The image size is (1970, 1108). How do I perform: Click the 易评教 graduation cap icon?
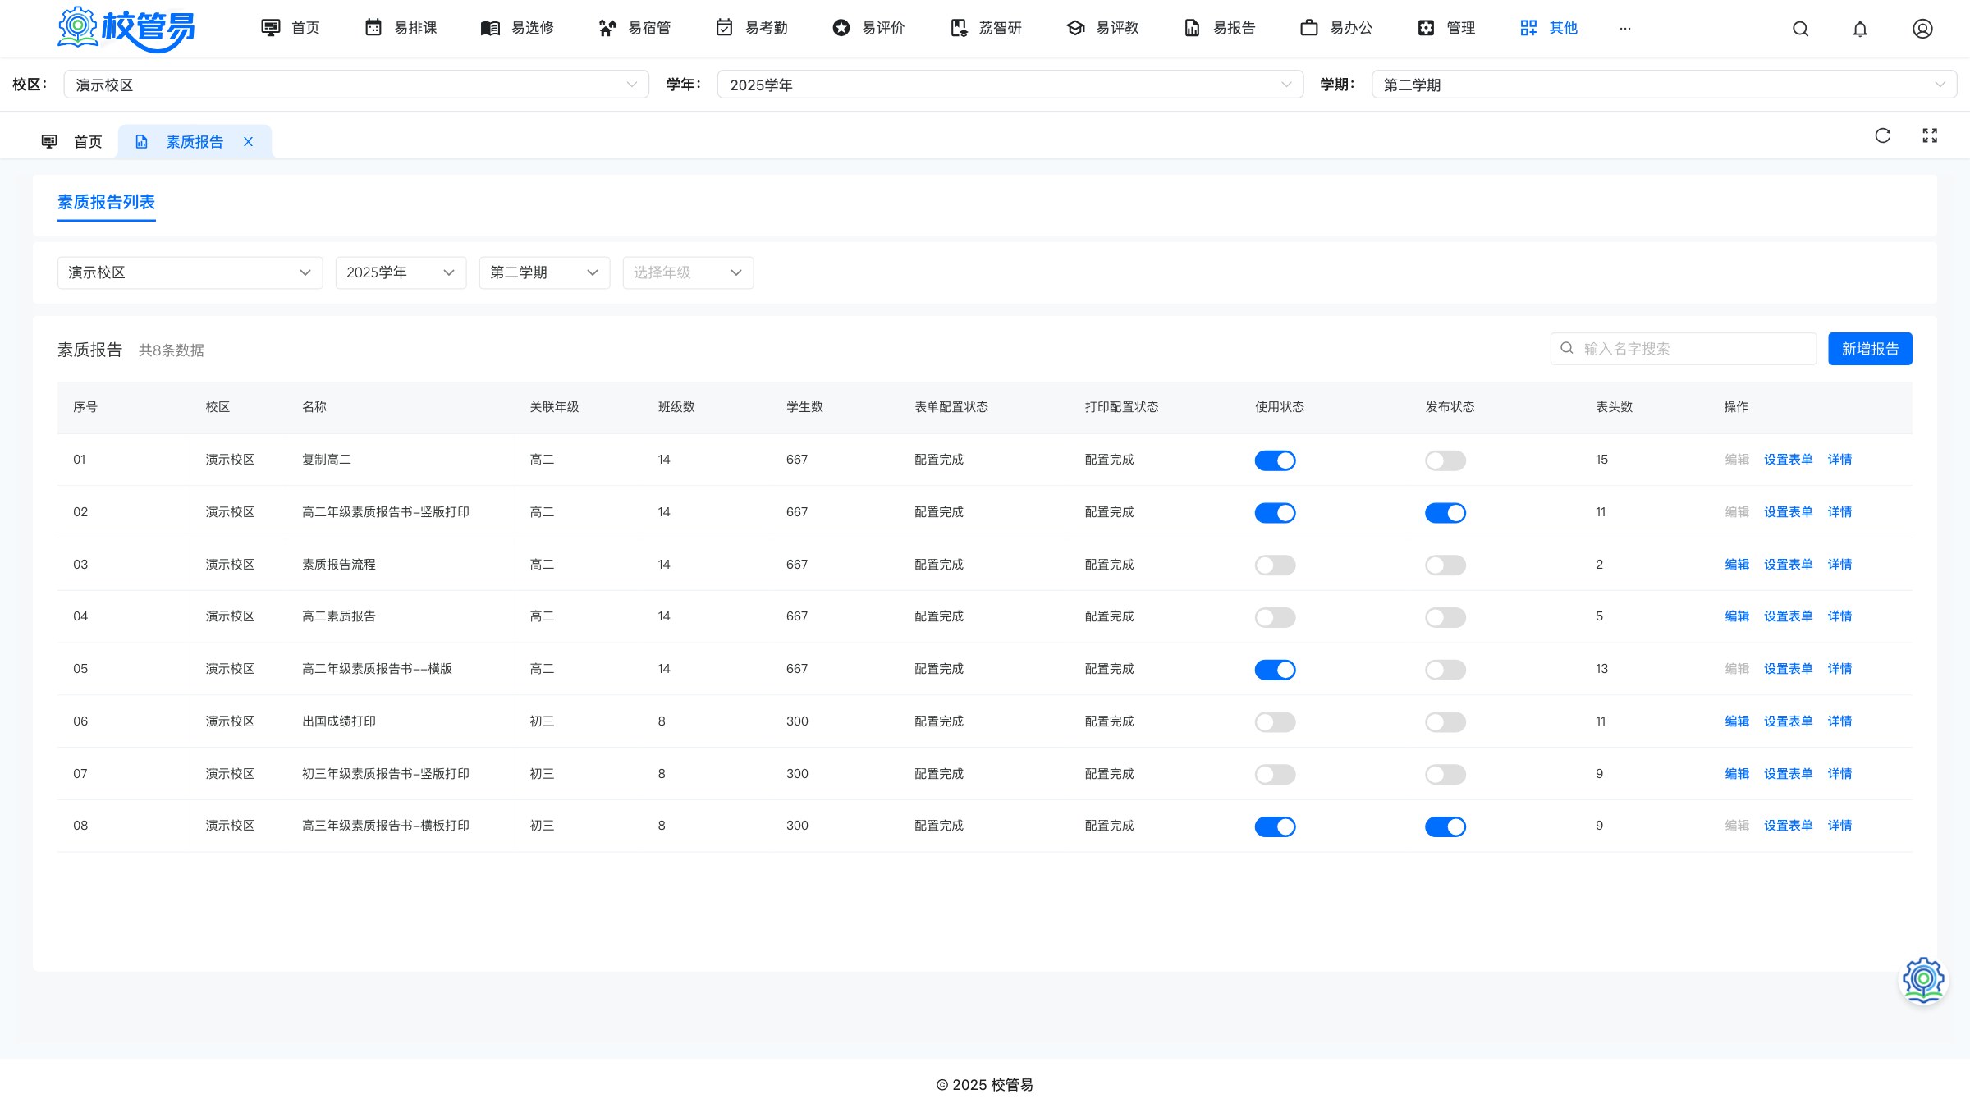pyautogui.click(x=1075, y=28)
